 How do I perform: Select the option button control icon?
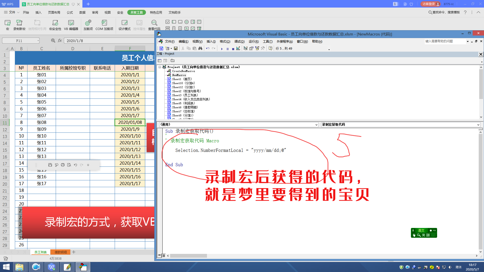point(187,22)
